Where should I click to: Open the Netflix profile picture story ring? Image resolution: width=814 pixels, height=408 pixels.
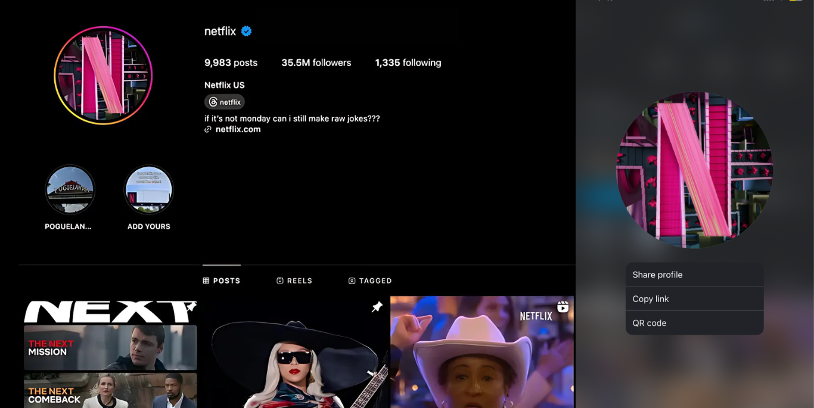[x=103, y=76]
